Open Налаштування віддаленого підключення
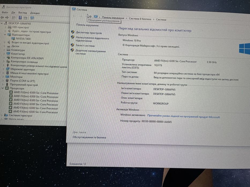Viewport: 250px width, 187px height. point(92,40)
